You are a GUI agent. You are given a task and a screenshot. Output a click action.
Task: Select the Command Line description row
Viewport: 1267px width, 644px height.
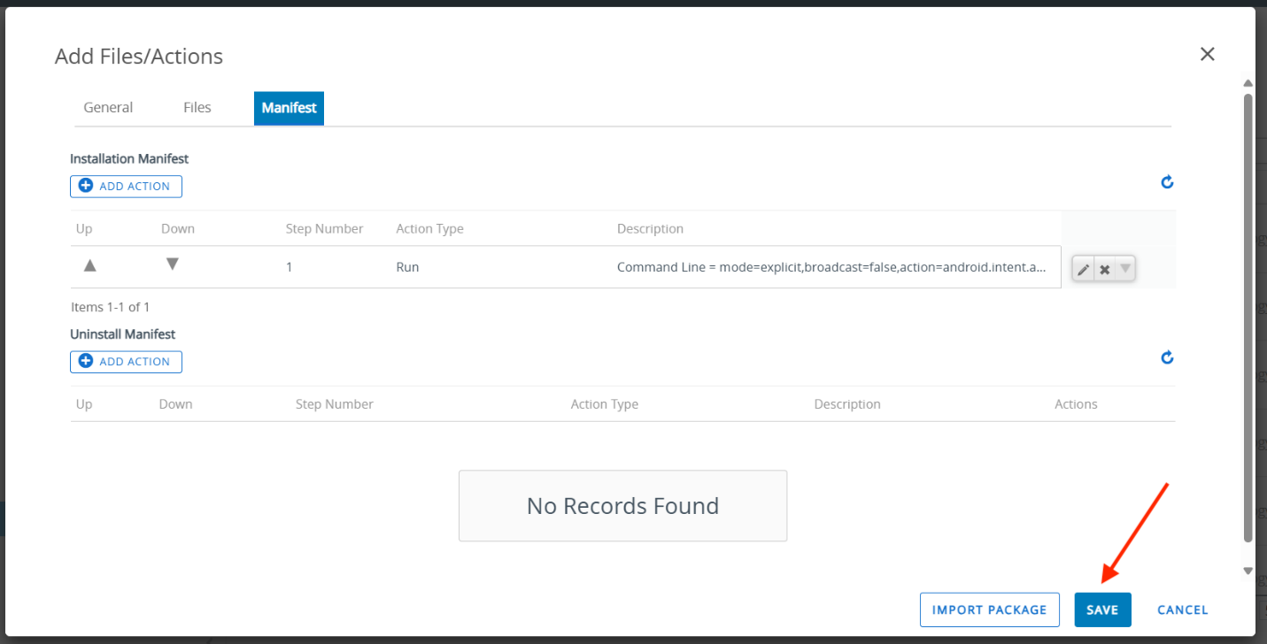pos(832,267)
